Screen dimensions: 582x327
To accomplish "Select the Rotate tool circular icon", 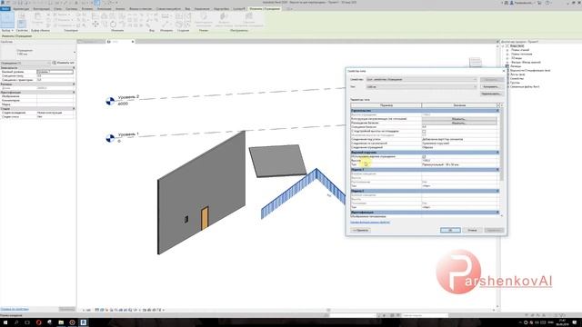I will click(113, 25).
